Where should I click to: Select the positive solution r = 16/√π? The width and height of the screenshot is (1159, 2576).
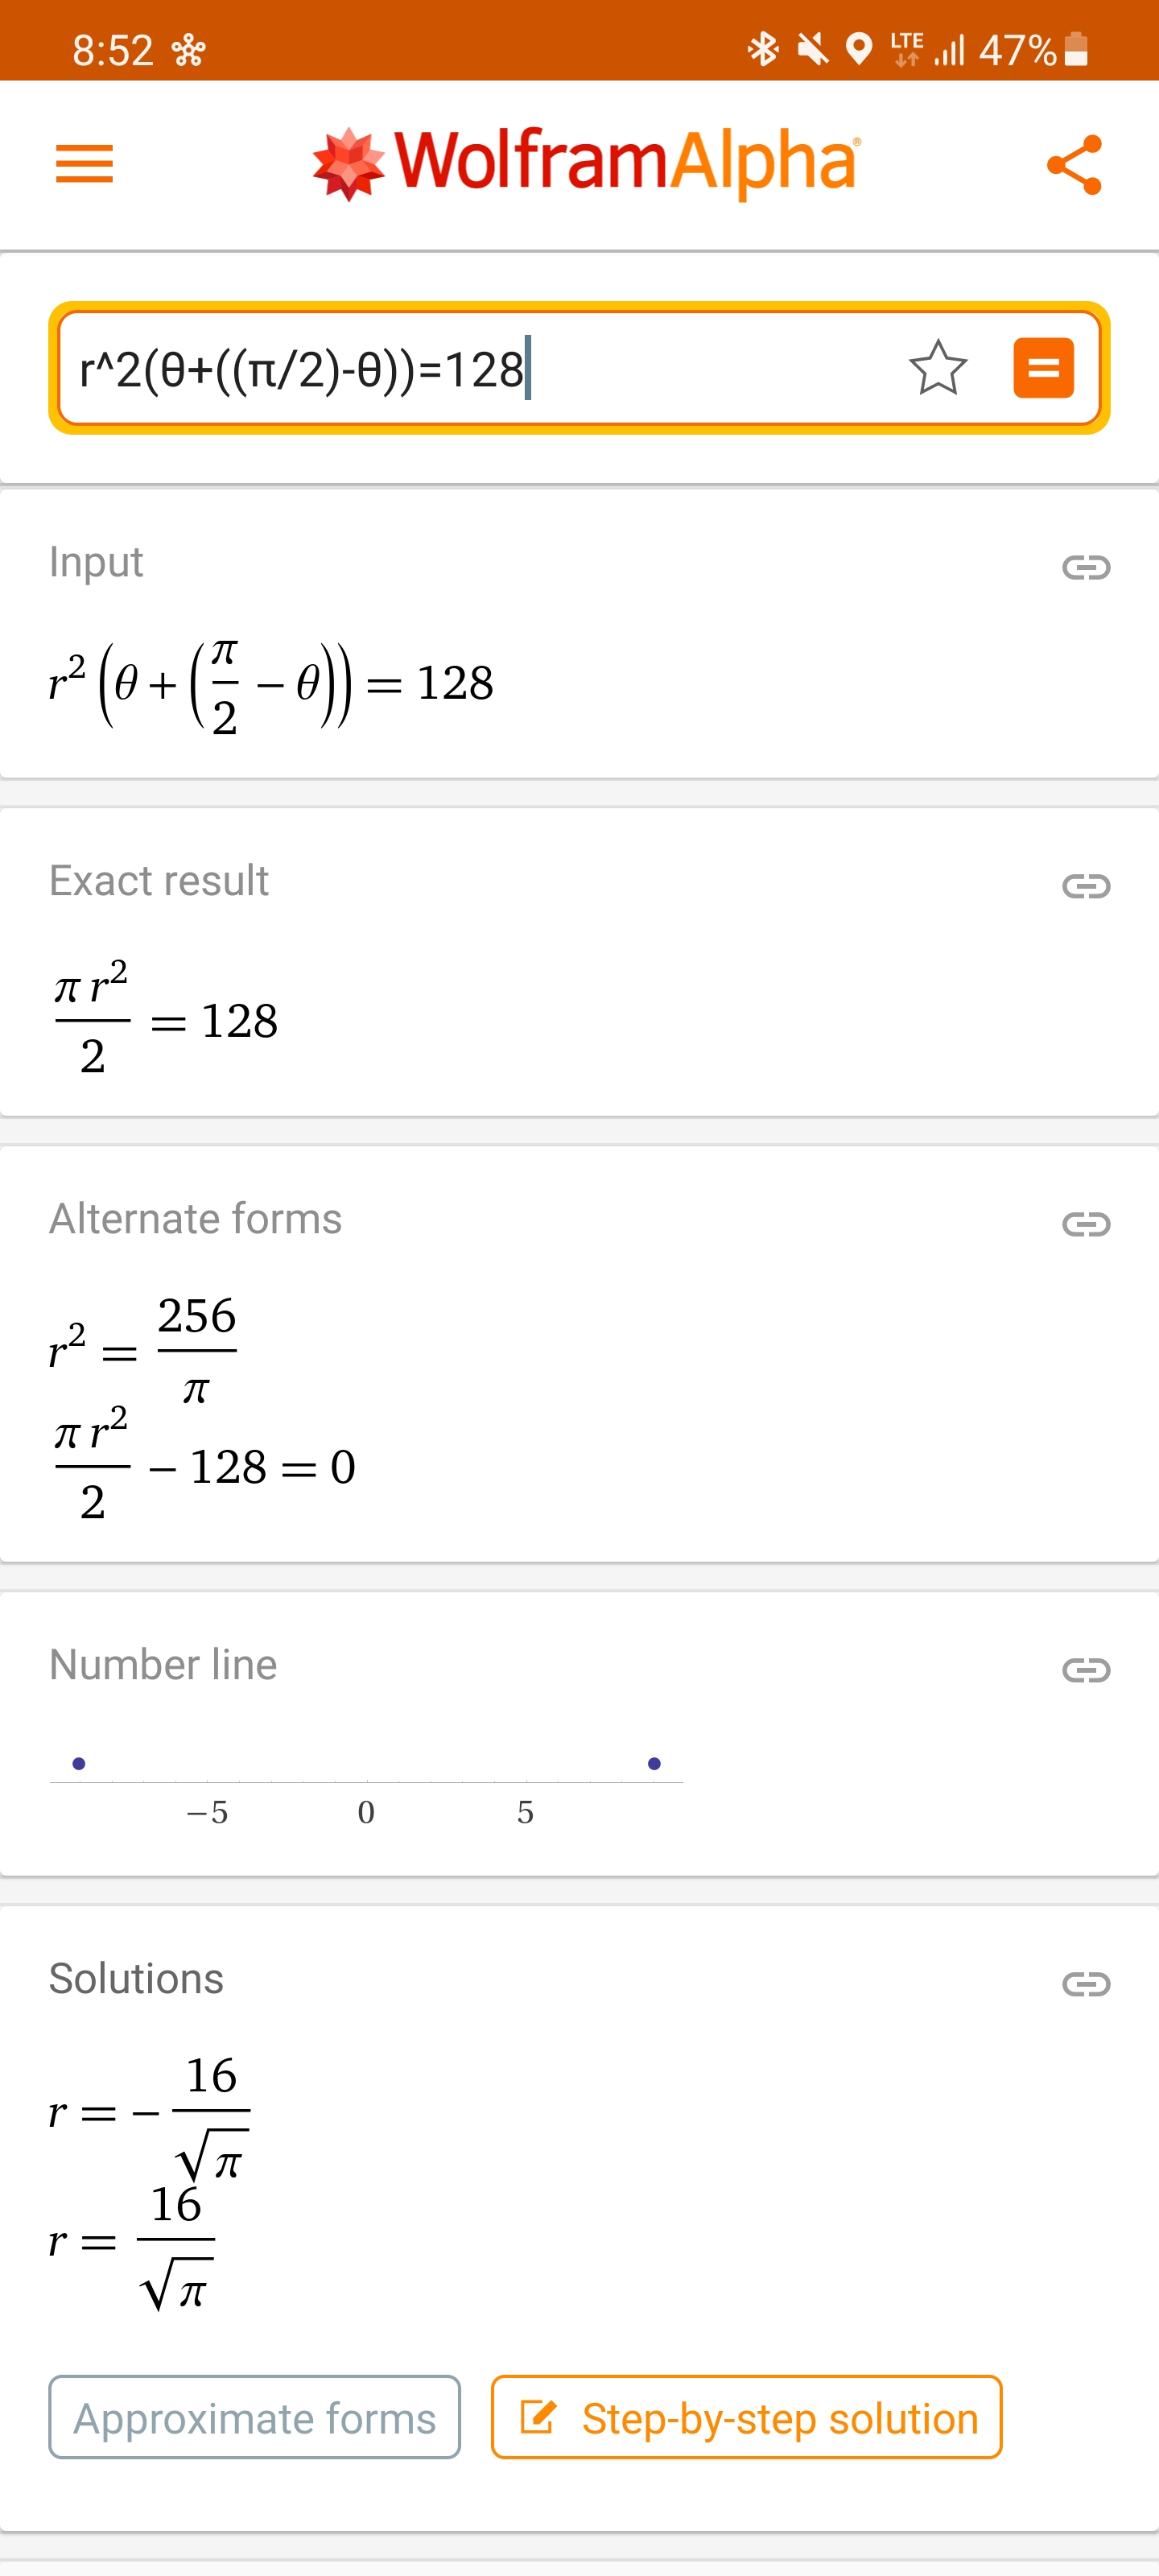tap(131, 2246)
